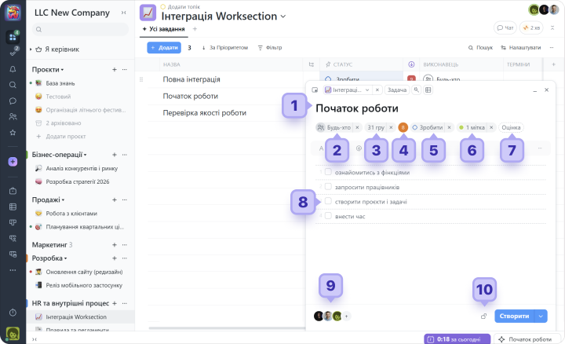
Task: Check the 'запросити працівників' checkbox
Action: (x=328, y=187)
